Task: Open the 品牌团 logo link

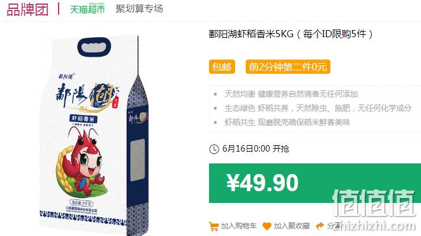Action: (x=27, y=9)
